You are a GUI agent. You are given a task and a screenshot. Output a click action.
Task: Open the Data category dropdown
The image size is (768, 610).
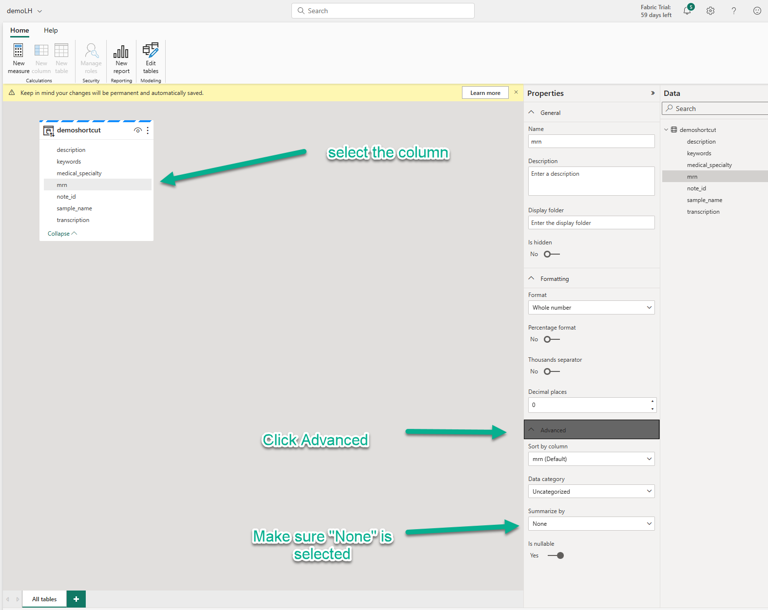click(x=591, y=492)
